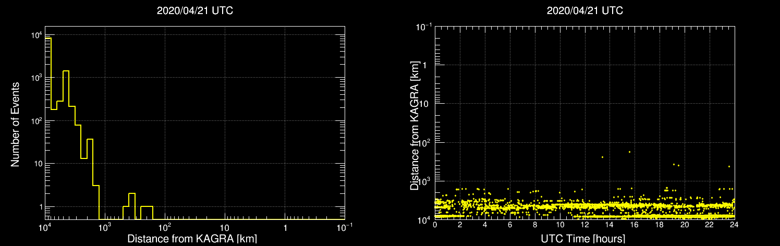The image size is (780, 246).
Task: Click the isolated scatter point near hour 15.5
Action: coord(629,152)
